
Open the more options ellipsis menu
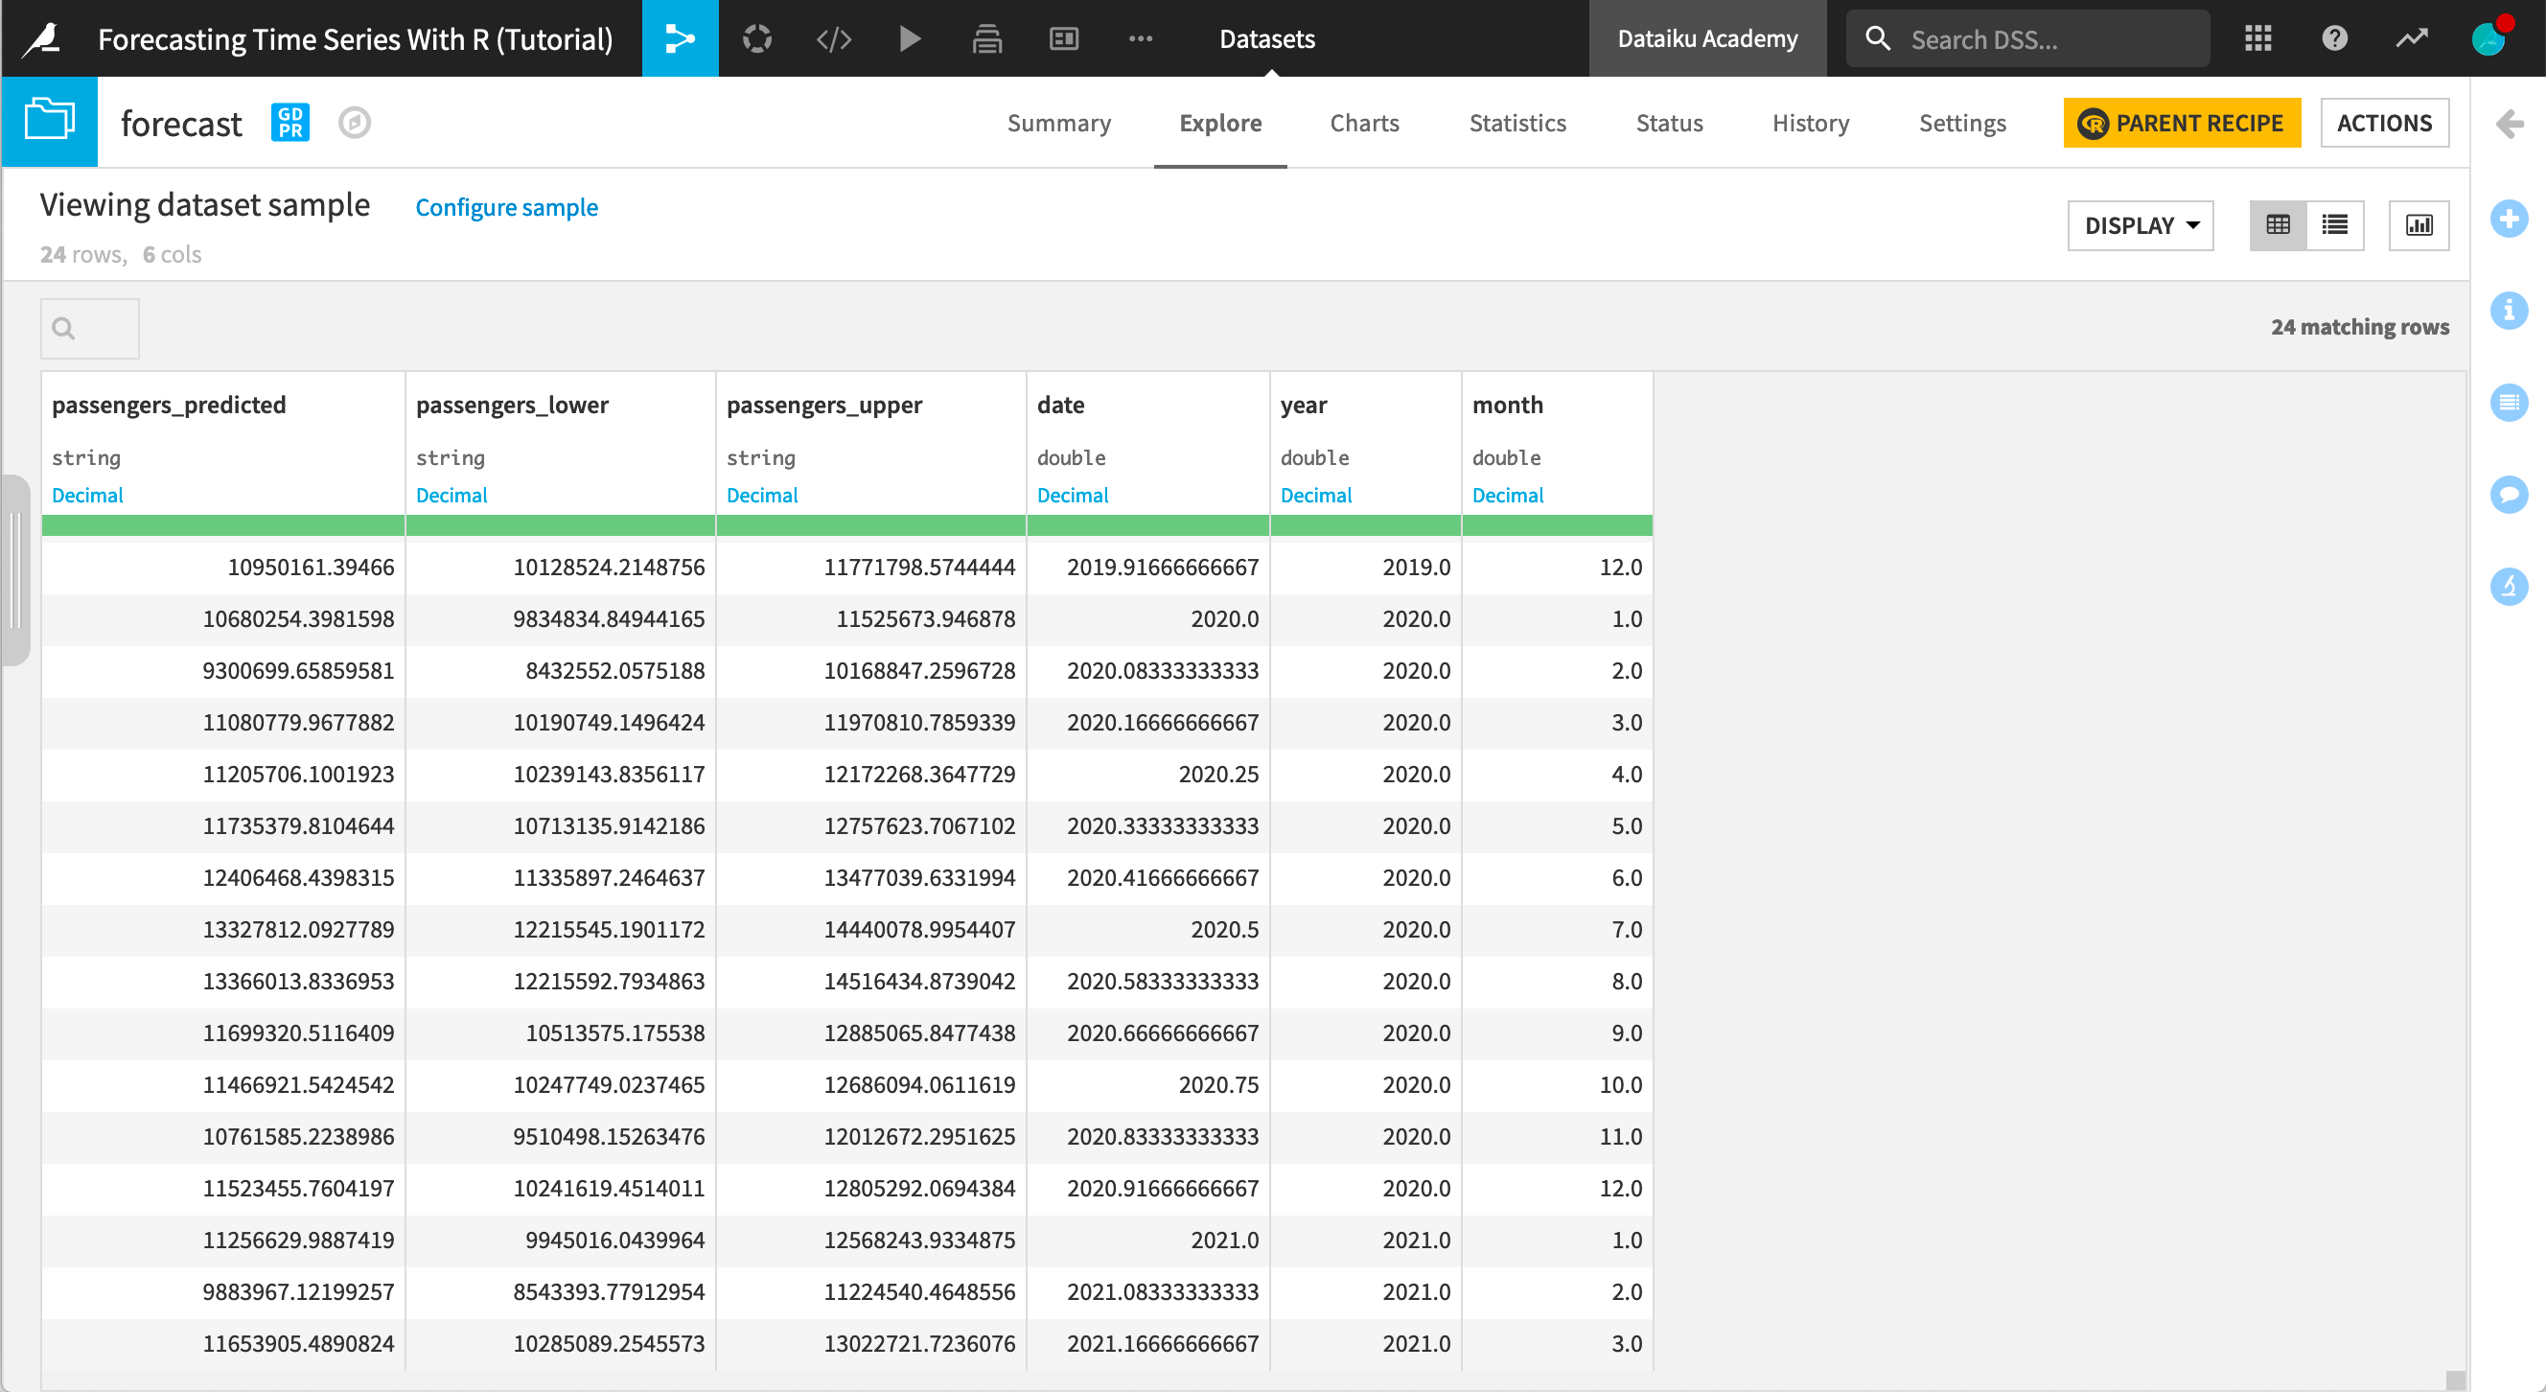(1141, 38)
